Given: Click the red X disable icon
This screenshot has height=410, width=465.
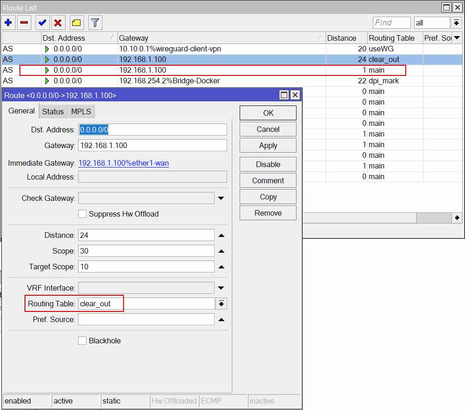Looking at the screenshot, I should (x=58, y=23).
